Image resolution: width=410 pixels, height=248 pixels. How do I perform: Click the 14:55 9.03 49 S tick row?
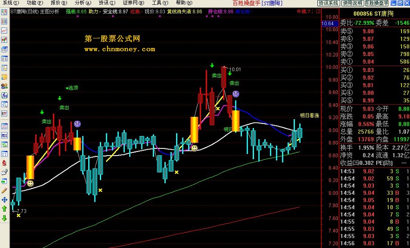coord(374,229)
